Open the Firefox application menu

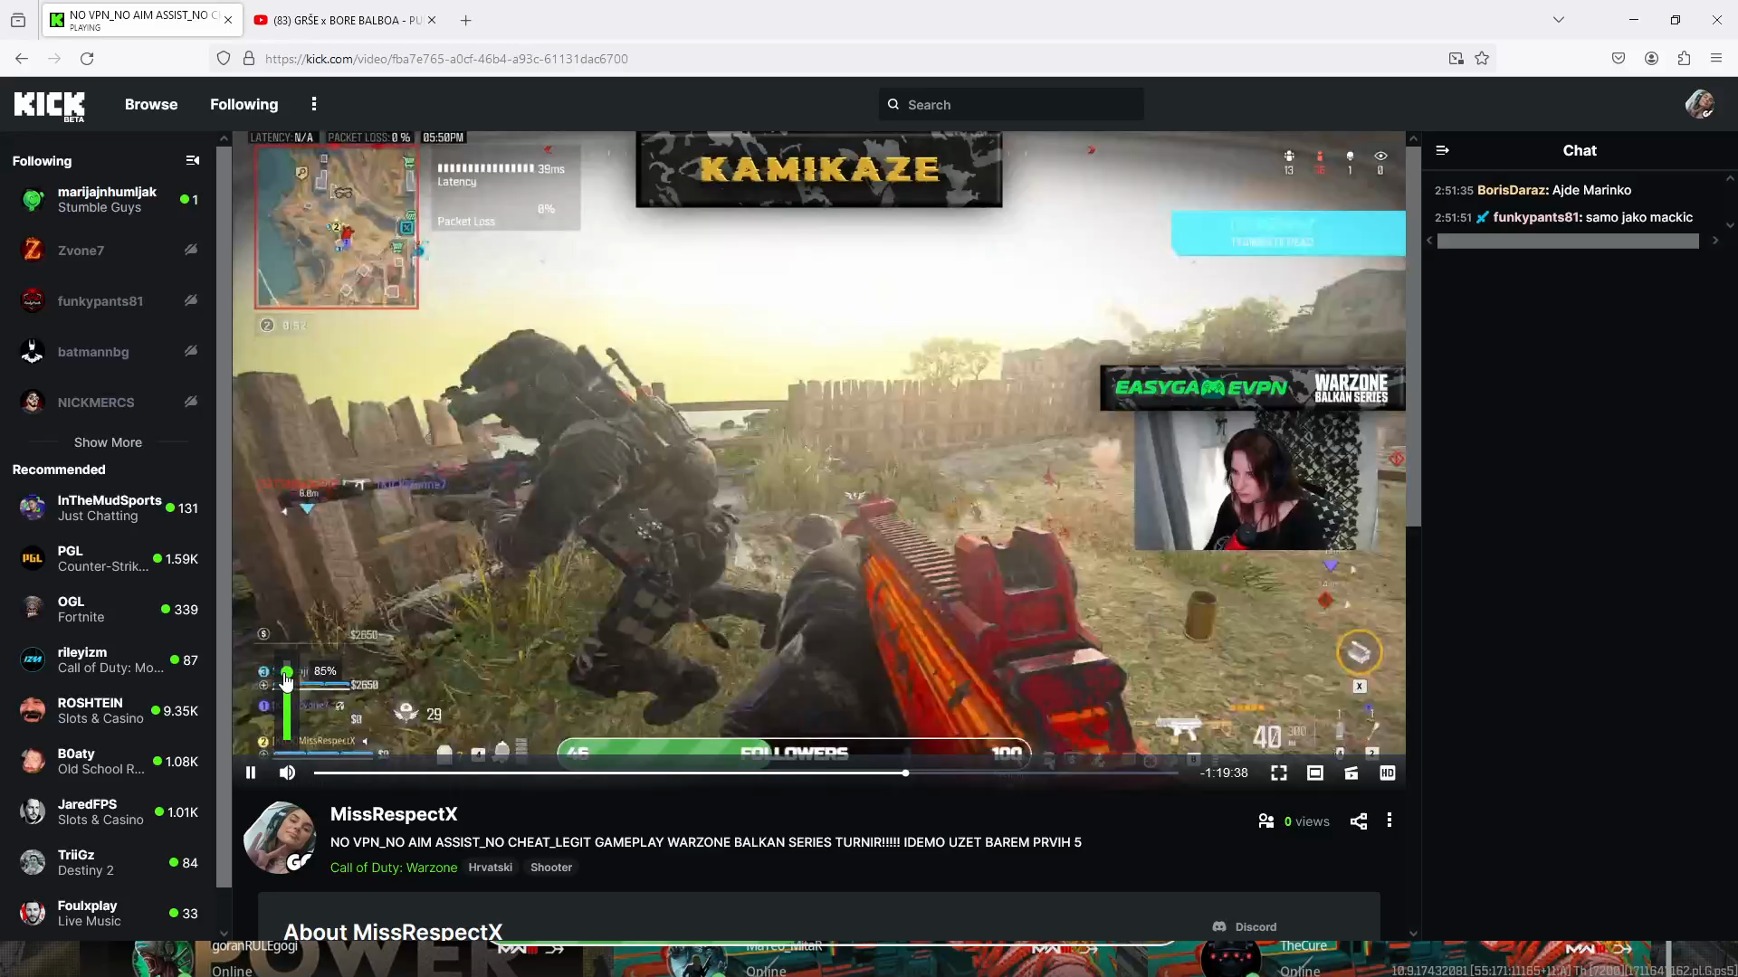coord(1716,59)
